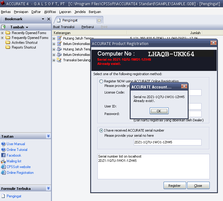Click the Mailing list icon

tap(3, 161)
